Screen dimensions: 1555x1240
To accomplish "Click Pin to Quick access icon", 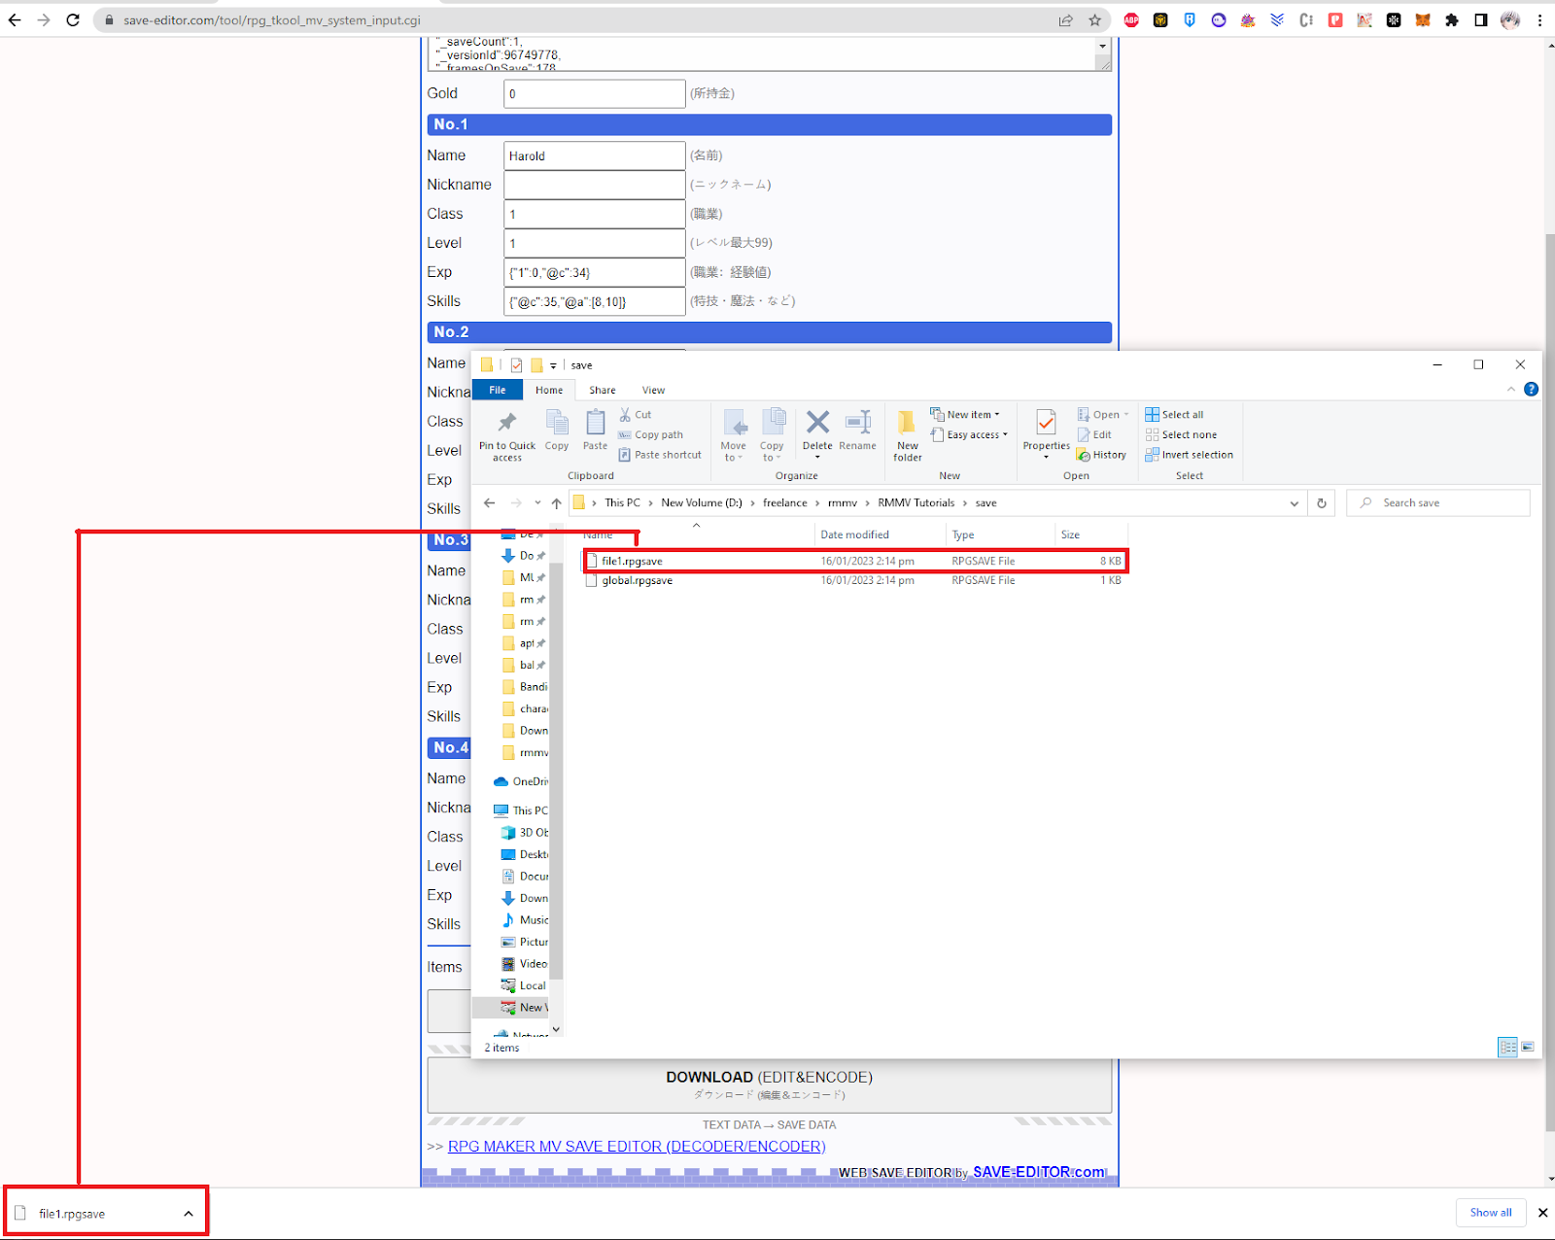I will coord(506,423).
